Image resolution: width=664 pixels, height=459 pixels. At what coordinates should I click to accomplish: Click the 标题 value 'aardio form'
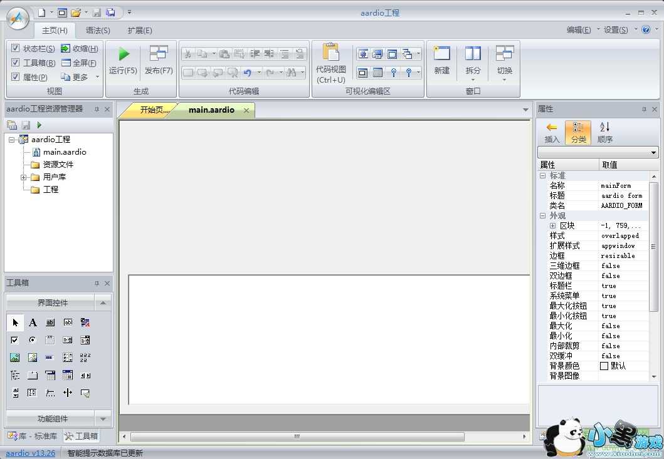pos(621,196)
